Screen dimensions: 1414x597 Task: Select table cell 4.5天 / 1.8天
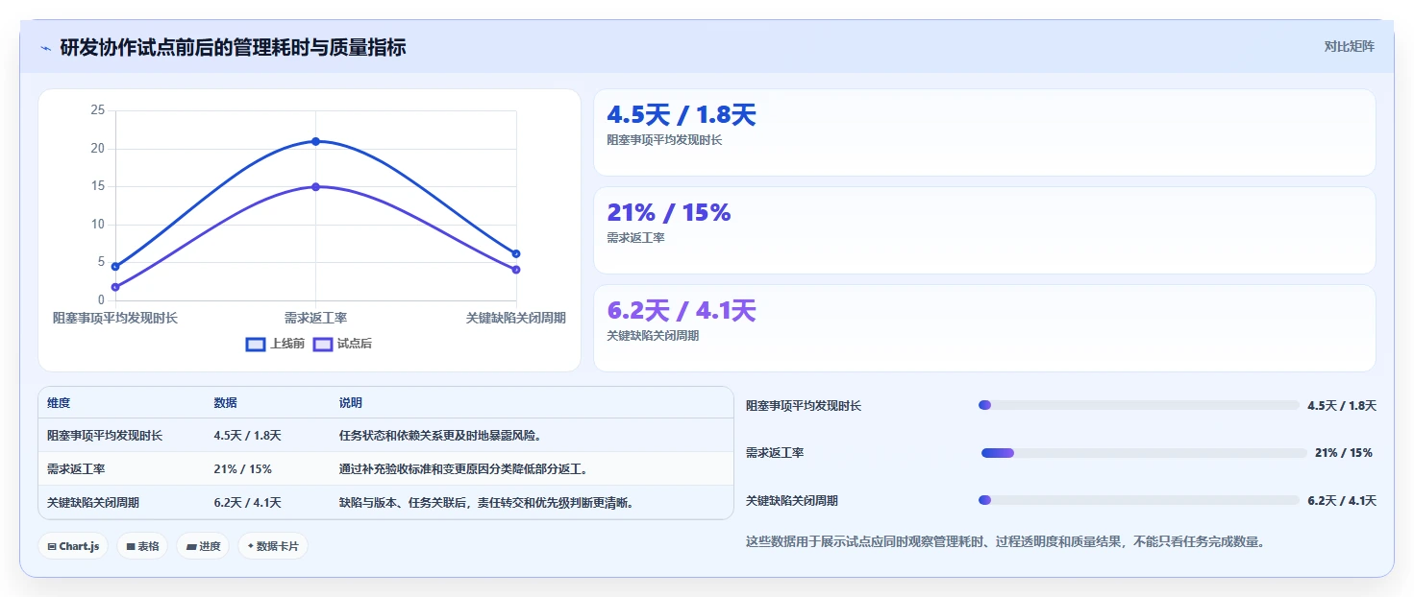click(247, 436)
